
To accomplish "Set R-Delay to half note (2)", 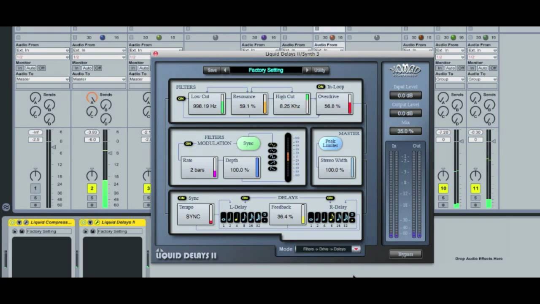I will click(x=318, y=217).
